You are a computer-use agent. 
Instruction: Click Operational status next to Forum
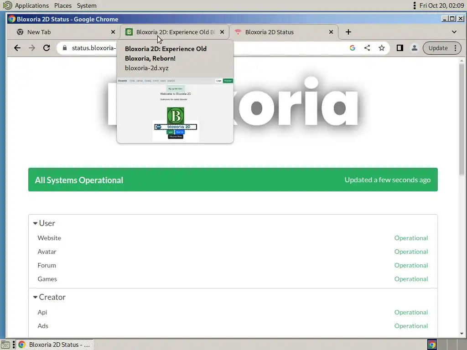click(x=411, y=265)
